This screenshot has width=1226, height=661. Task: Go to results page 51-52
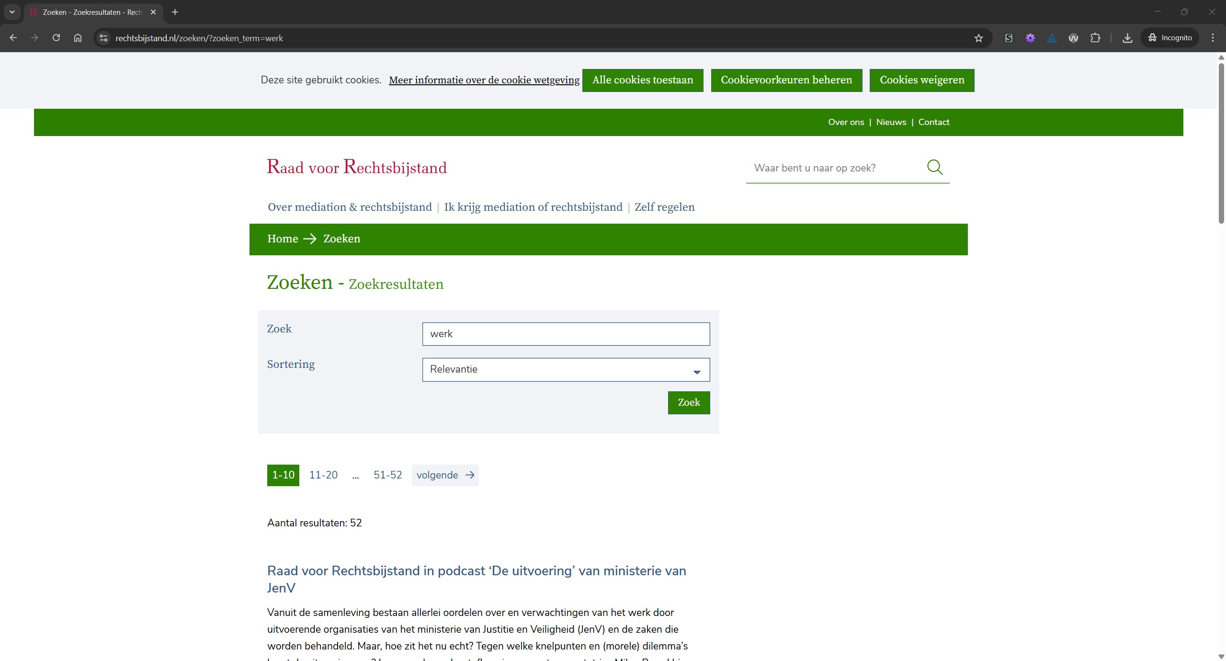[388, 475]
